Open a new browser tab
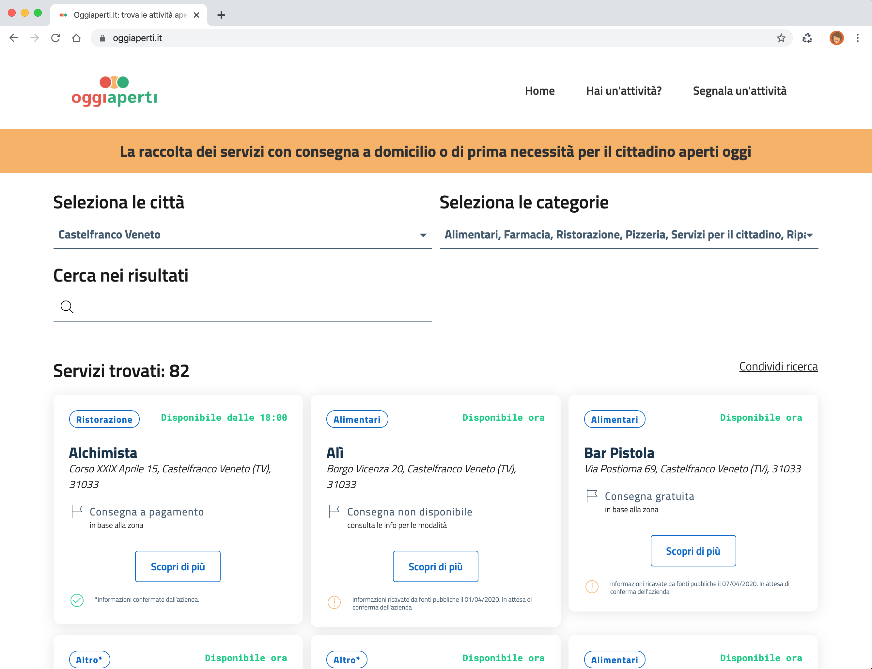This screenshot has width=872, height=669. [x=221, y=15]
